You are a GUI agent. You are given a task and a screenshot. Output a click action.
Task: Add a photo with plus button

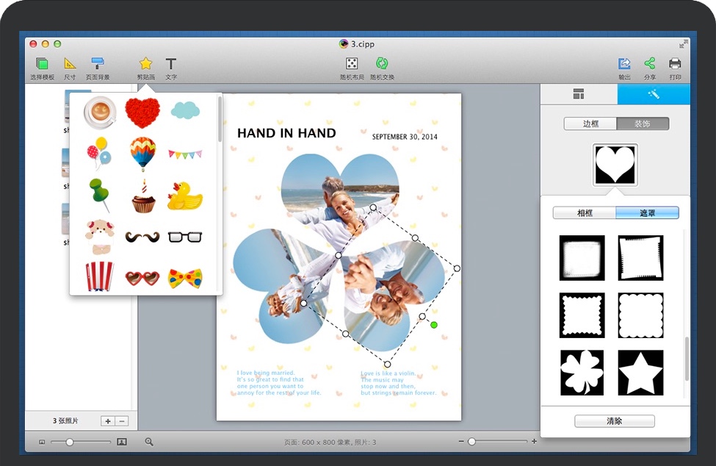(108, 421)
